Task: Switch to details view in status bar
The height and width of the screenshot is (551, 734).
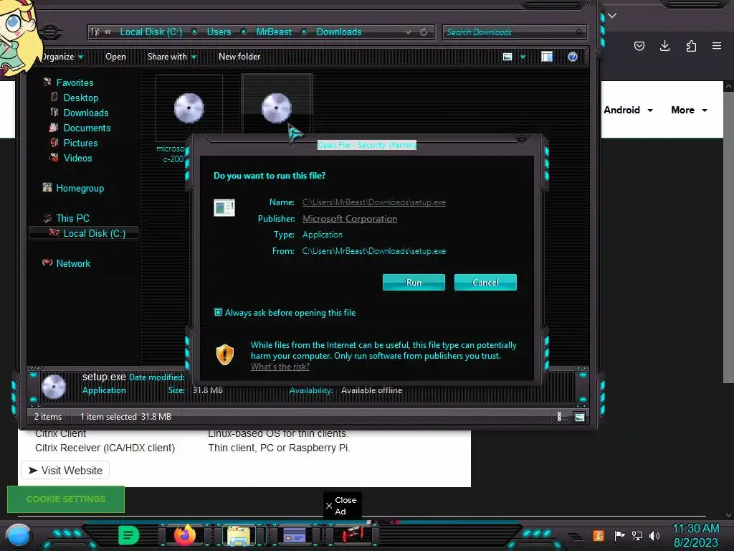Action: [x=559, y=417]
